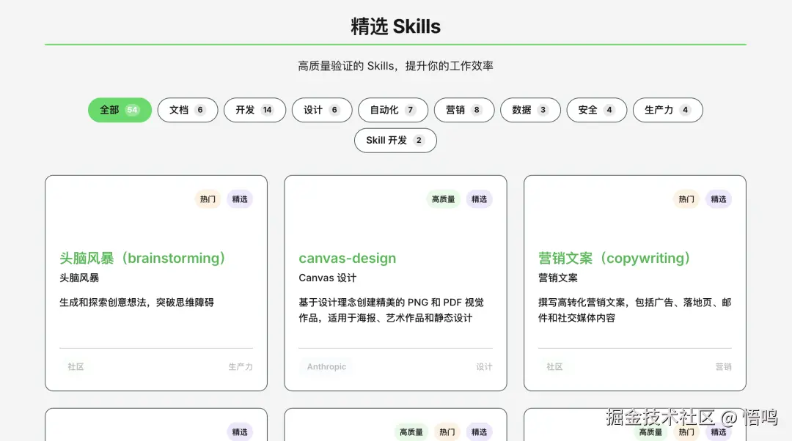View the 营销文案（copywriting）skill
The width and height of the screenshot is (792, 441).
pos(613,258)
